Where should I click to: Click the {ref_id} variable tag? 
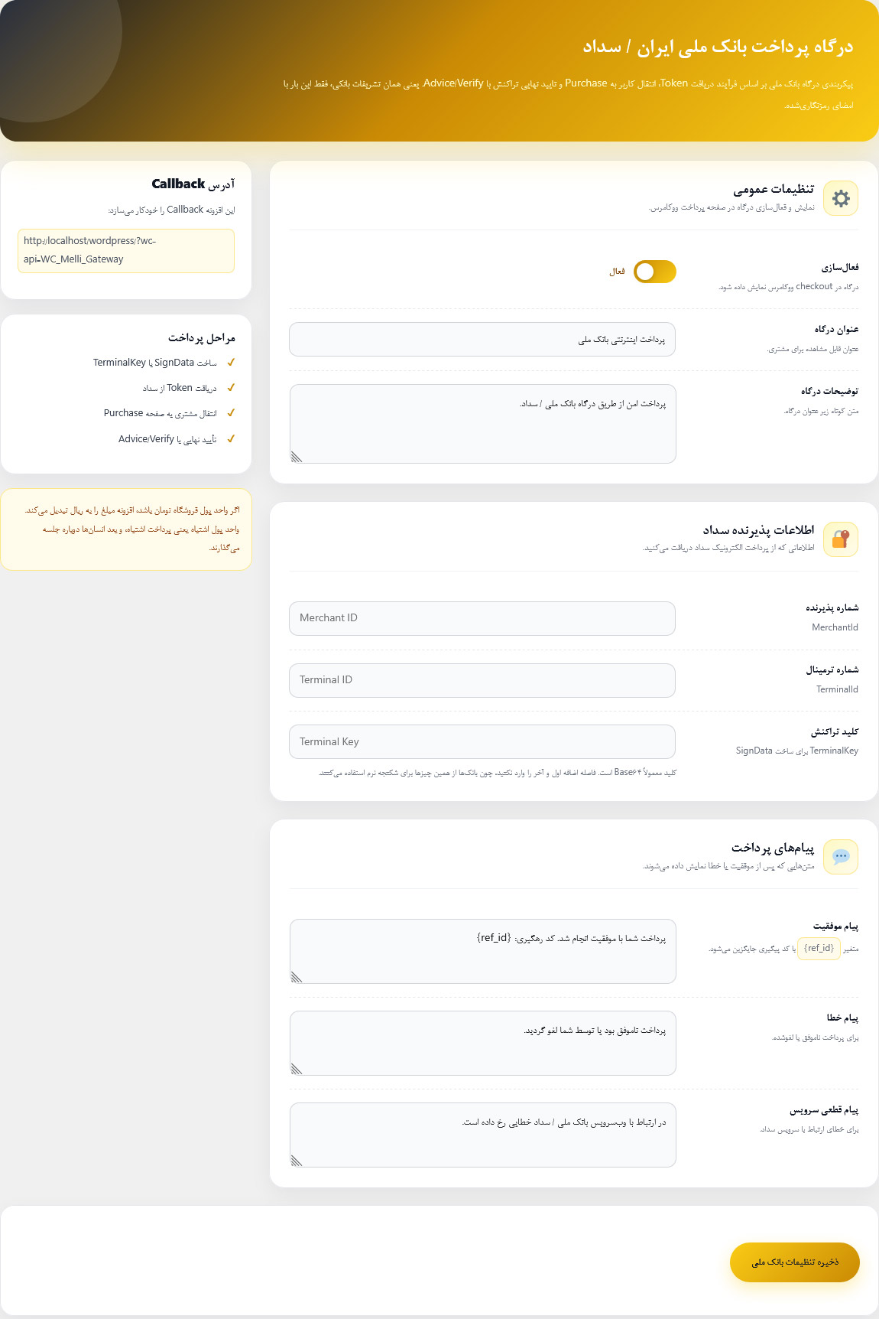(819, 949)
